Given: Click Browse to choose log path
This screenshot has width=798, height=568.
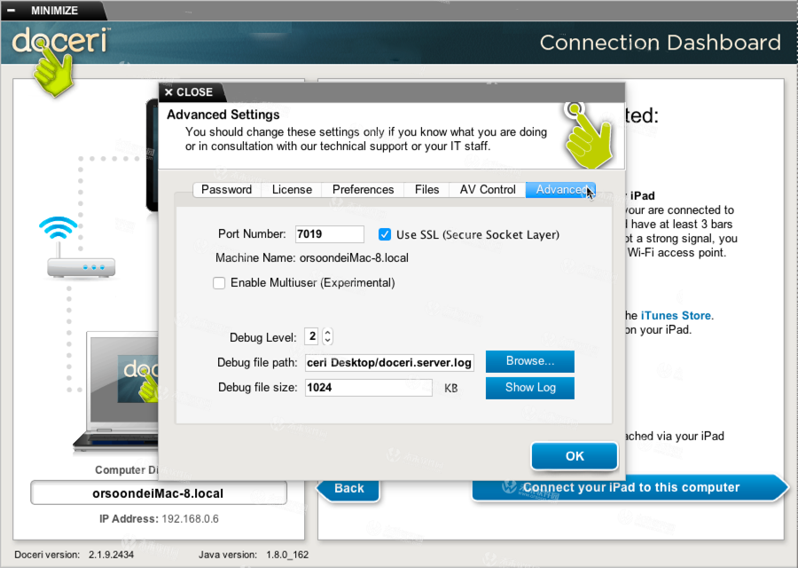Looking at the screenshot, I should (x=530, y=361).
